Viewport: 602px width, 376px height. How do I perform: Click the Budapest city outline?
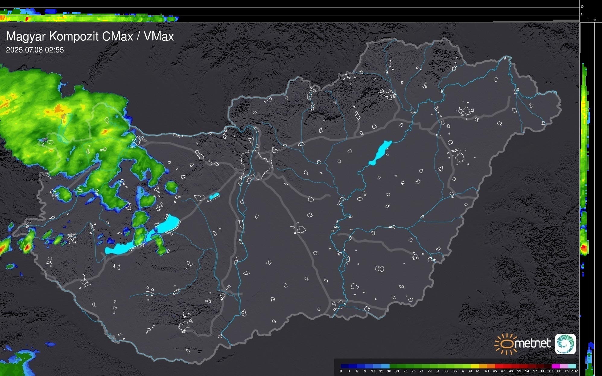256,164
